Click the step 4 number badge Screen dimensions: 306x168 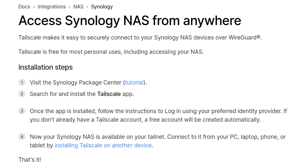tap(22, 137)
